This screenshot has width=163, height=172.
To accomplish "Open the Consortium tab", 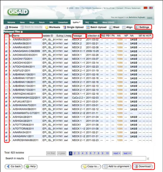I will [63, 22].
